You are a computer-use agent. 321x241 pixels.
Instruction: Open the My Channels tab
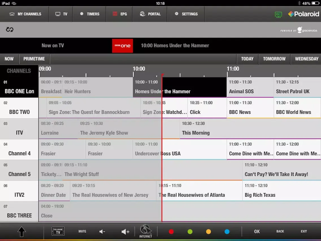point(25,14)
